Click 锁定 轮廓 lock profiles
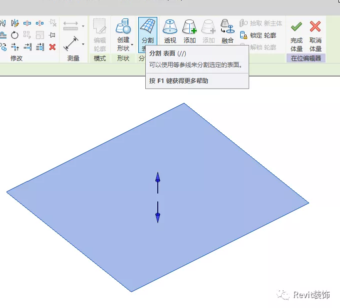 pyautogui.click(x=258, y=35)
